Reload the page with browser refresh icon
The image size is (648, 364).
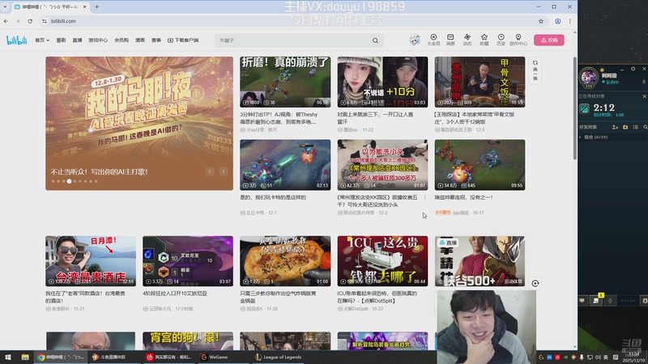point(30,21)
